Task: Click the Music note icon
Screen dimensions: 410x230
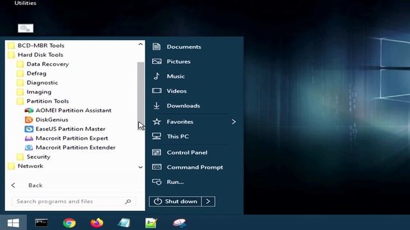Action: click(156, 76)
